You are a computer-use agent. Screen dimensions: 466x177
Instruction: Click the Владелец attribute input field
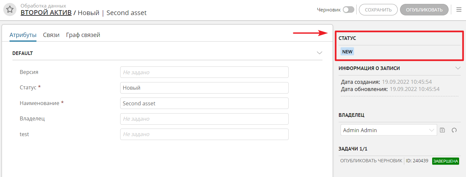(204, 119)
